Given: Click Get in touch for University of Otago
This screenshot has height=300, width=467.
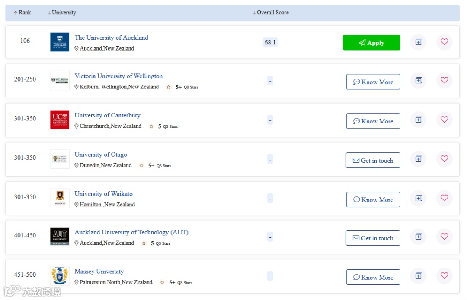Looking at the screenshot, I should 373,161.
